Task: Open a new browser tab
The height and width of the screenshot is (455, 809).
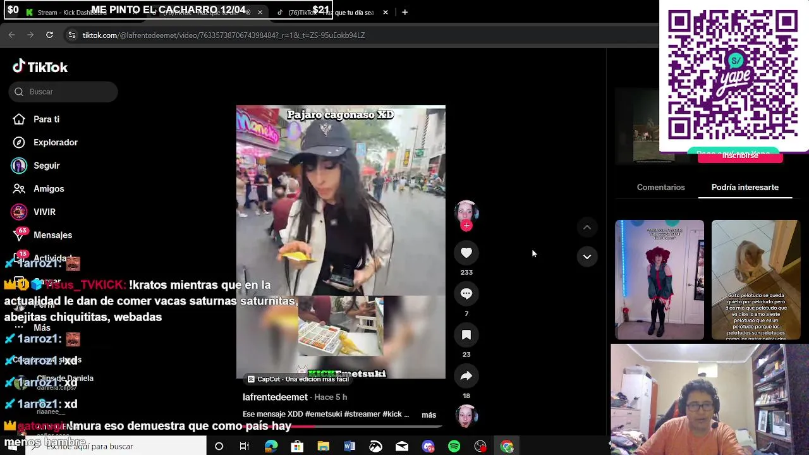Action: pos(404,12)
